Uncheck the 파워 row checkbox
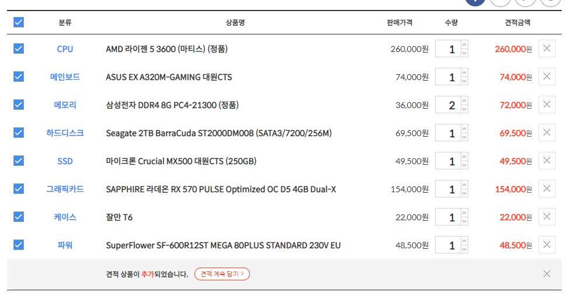The width and height of the screenshot is (567, 302). click(19, 245)
